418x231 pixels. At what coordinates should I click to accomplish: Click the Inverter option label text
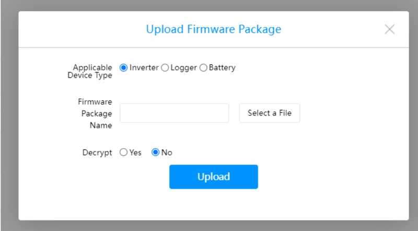(x=144, y=68)
